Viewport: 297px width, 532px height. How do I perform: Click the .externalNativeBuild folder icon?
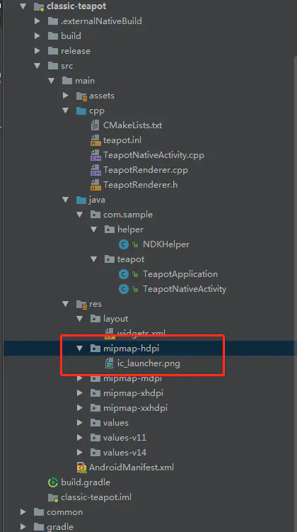(x=53, y=21)
